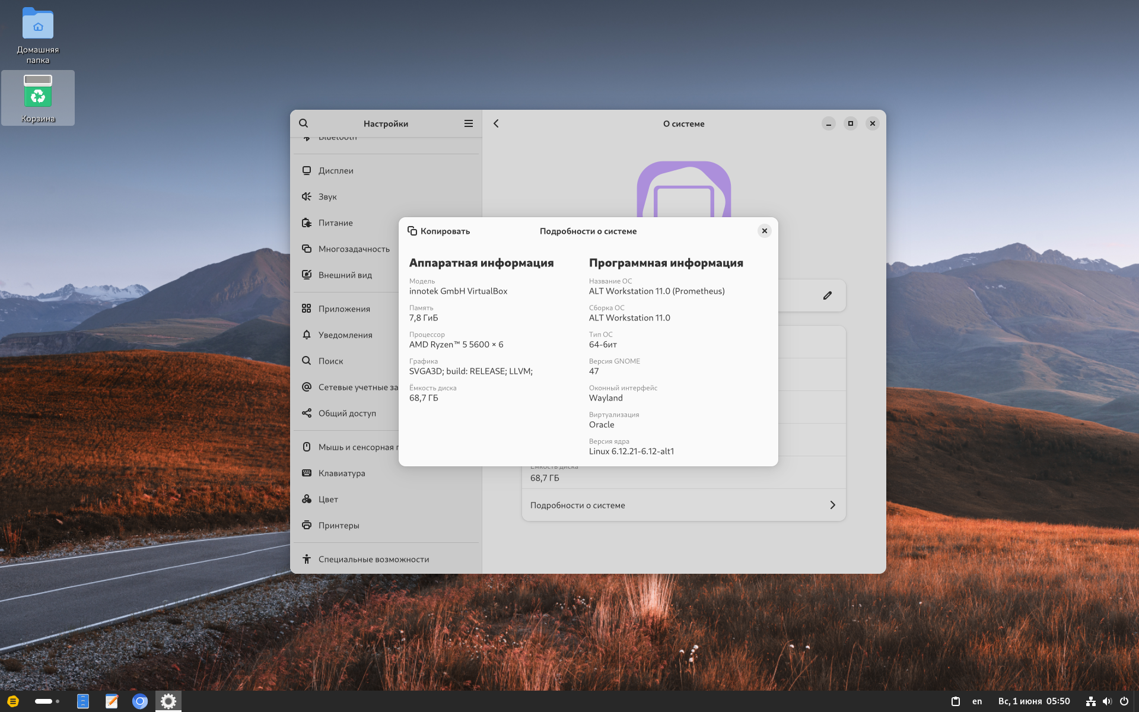Click the Корзина trash icon on desktop

(38, 92)
